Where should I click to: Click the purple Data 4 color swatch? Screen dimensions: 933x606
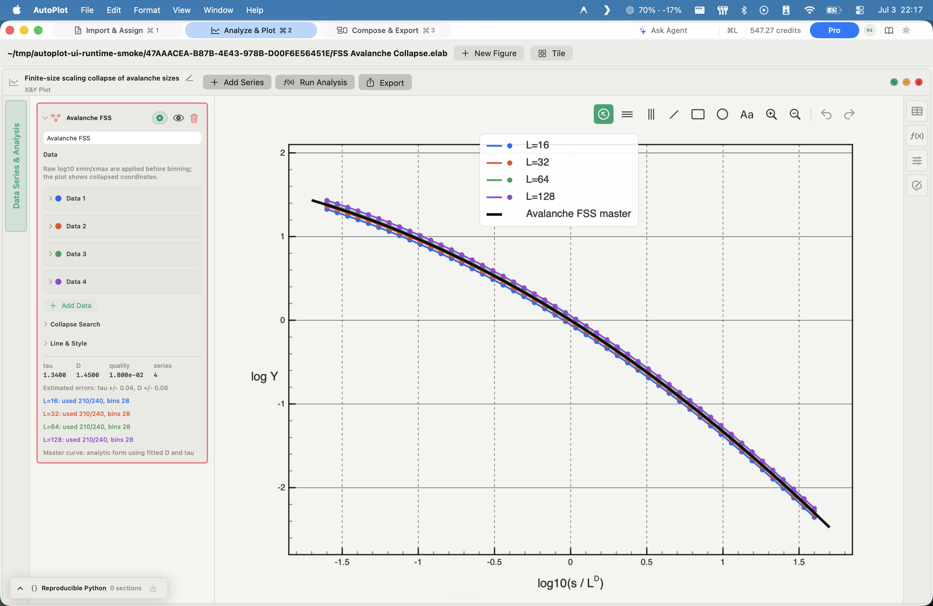click(58, 282)
